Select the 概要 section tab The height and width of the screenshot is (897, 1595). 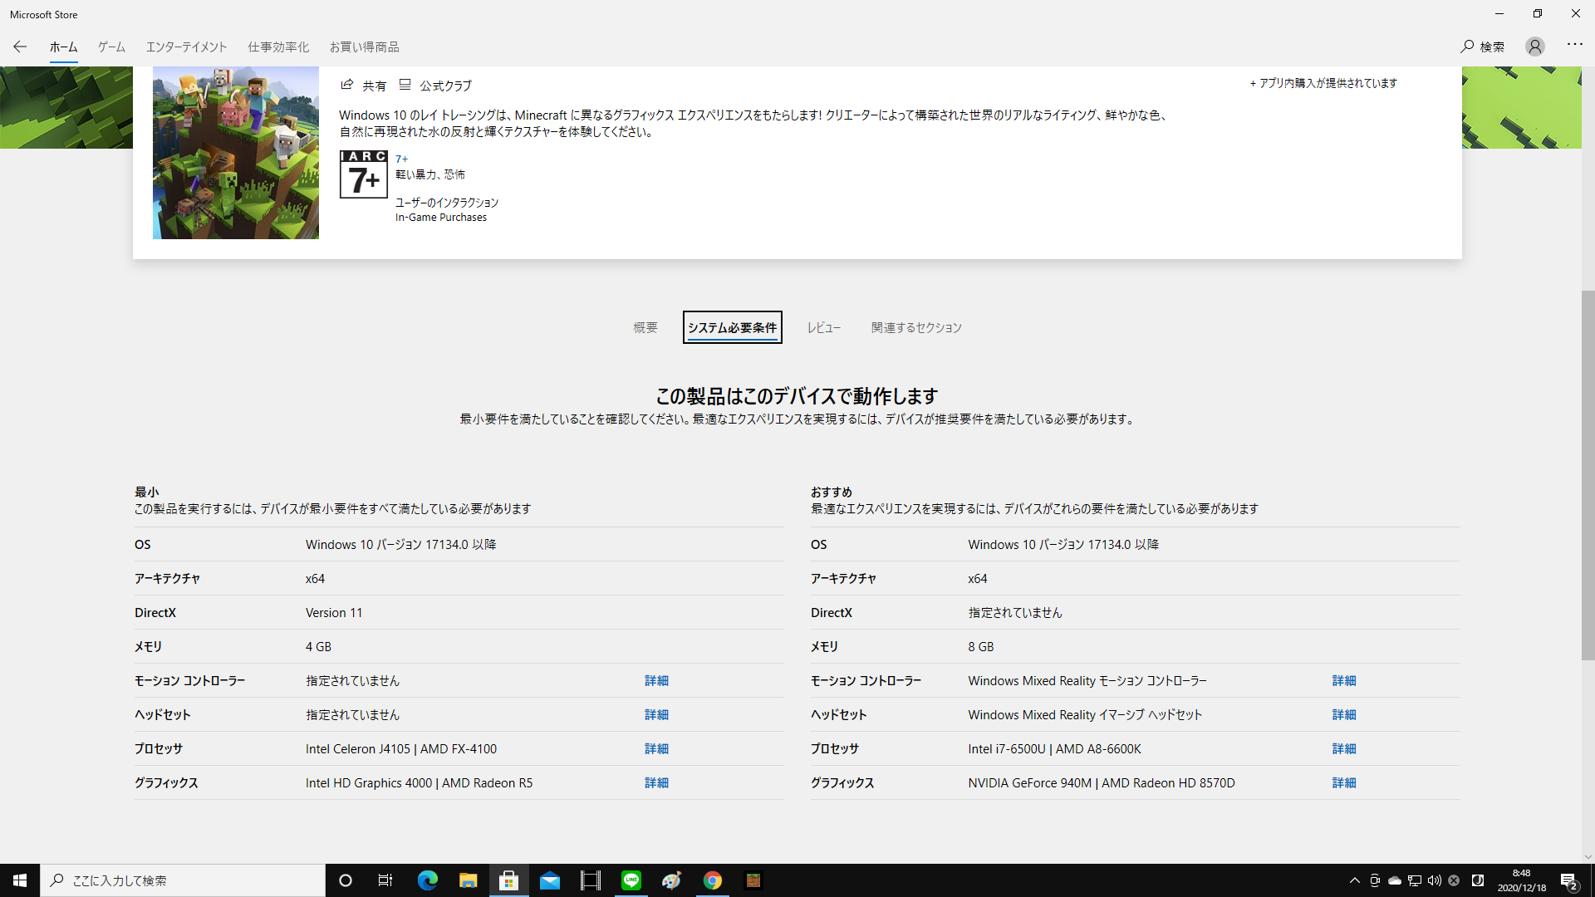tap(645, 327)
